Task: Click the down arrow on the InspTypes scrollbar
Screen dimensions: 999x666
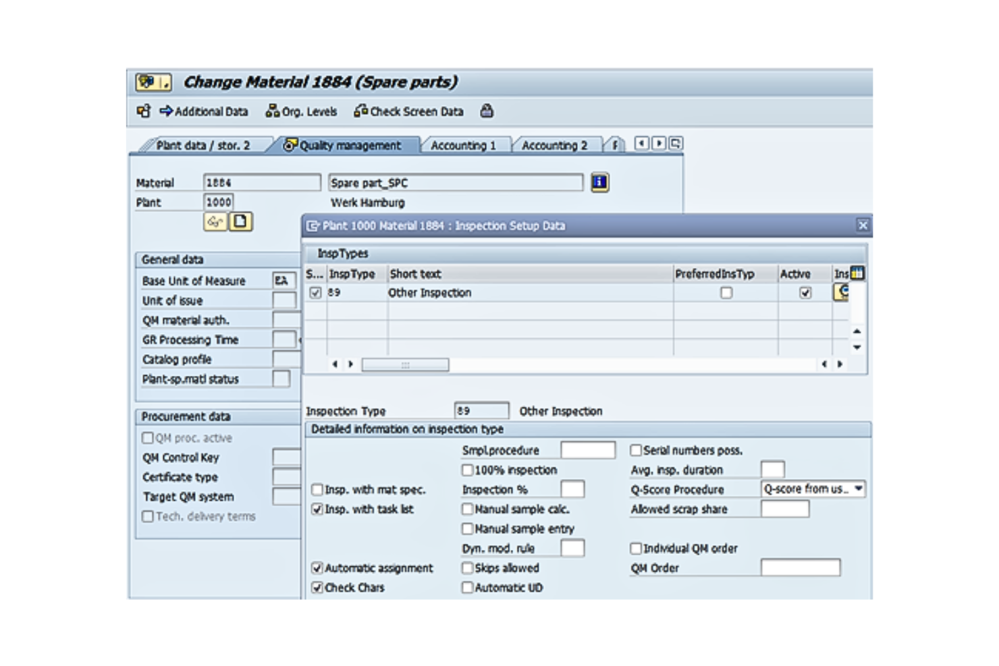Action: [x=856, y=347]
